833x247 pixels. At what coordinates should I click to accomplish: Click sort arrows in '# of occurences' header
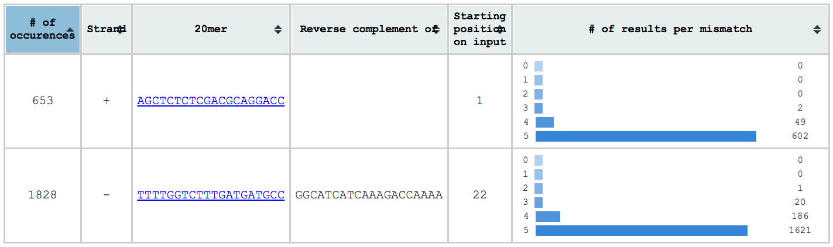pos(70,29)
